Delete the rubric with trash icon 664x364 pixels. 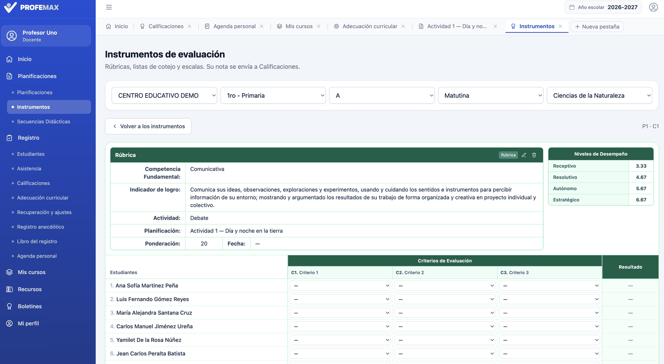pyautogui.click(x=534, y=155)
